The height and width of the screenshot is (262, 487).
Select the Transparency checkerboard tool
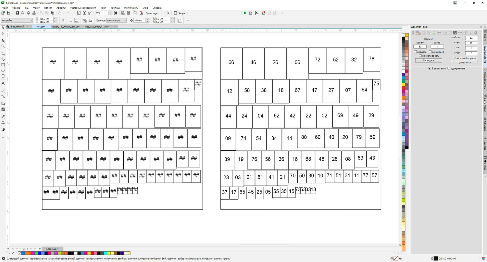tap(3, 109)
